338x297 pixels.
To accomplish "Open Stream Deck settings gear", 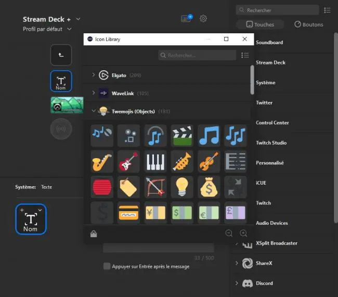I will (203, 19).
